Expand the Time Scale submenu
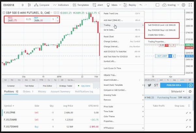Viewport: 196px width, 133px height. tap(143, 111)
